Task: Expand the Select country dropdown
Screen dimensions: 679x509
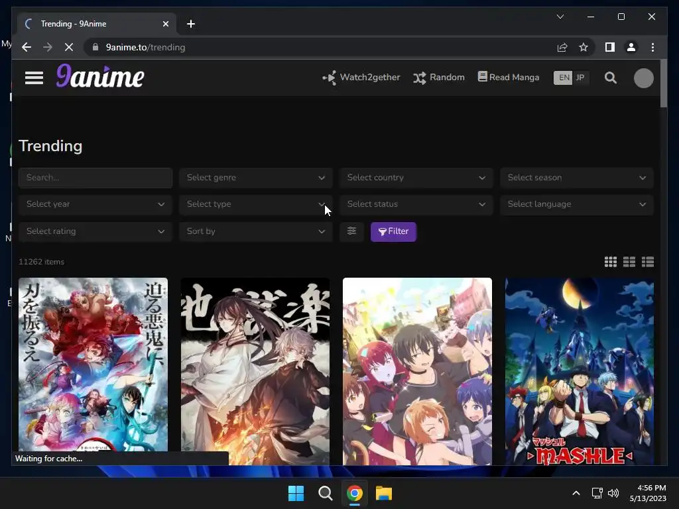Action: [416, 178]
